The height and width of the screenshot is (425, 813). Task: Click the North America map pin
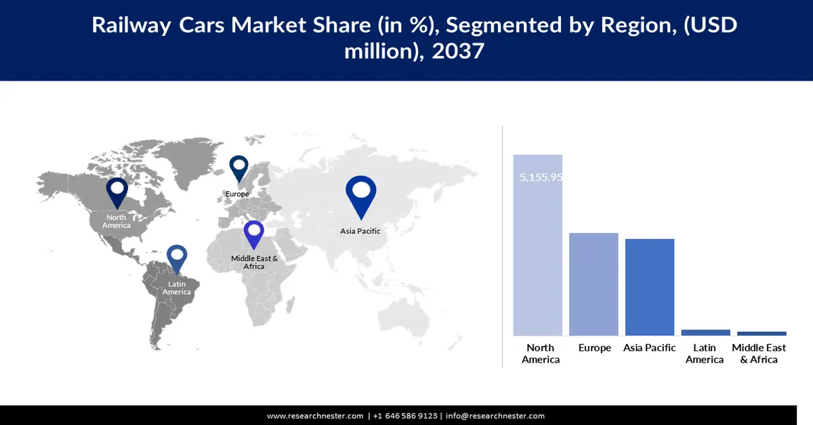117,193
